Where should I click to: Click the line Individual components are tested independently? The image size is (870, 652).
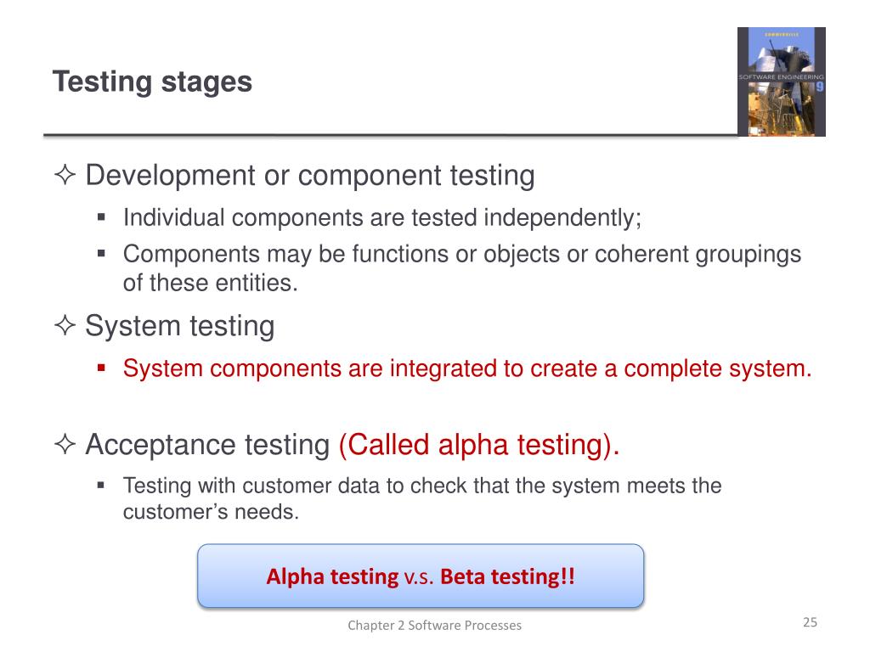pos(382,218)
